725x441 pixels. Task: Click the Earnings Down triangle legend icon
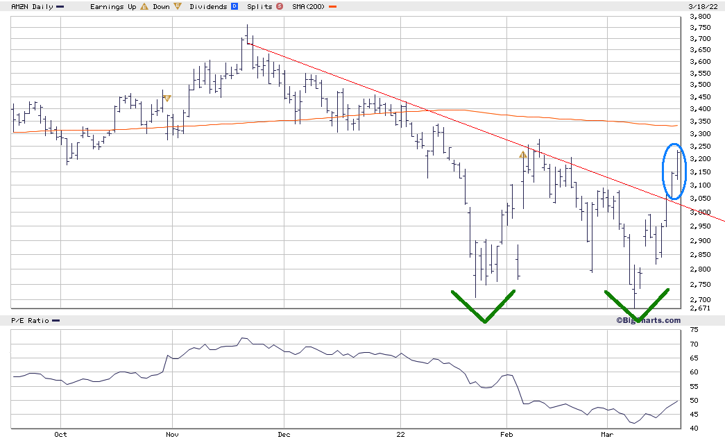(x=178, y=6)
